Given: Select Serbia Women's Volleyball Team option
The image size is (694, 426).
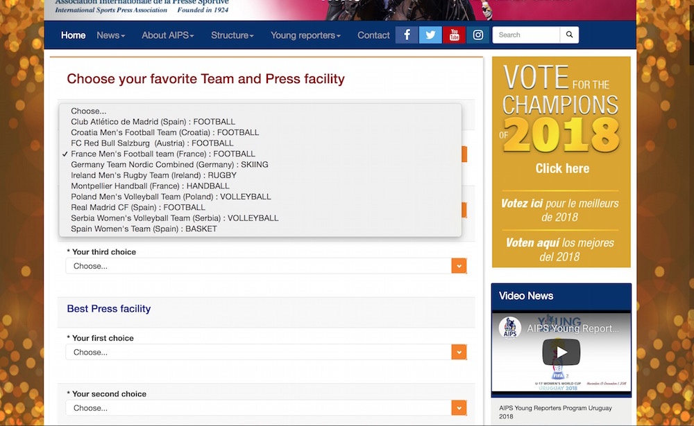Looking at the screenshot, I should [x=260, y=218].
